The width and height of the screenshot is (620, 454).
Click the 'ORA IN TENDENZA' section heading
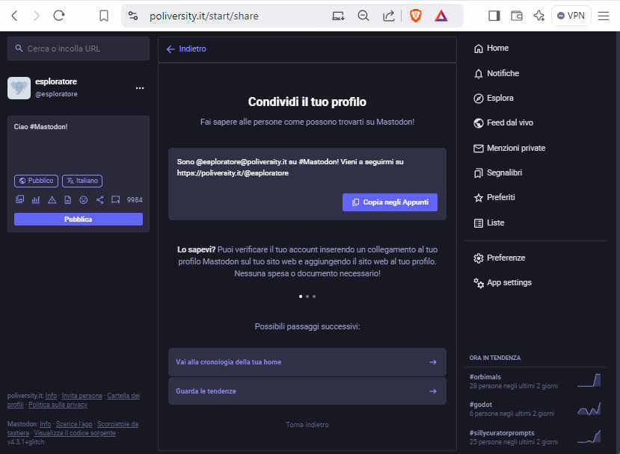(494, 358)
